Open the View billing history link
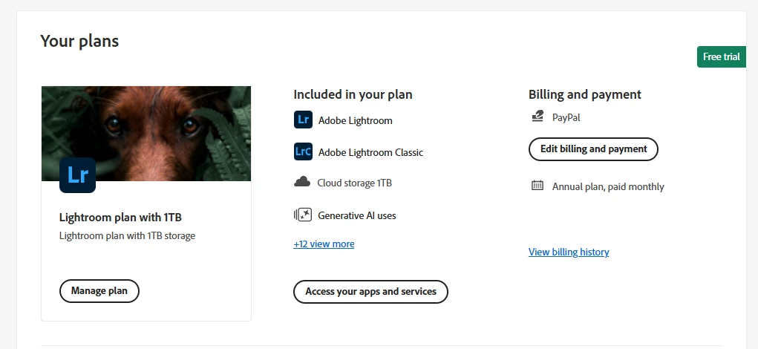This screenshot has width=758, height=349. 569,252
